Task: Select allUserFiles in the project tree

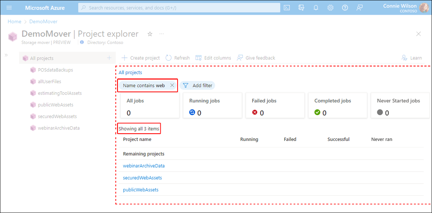Action: pyautogui.click(x=50, y=81)
